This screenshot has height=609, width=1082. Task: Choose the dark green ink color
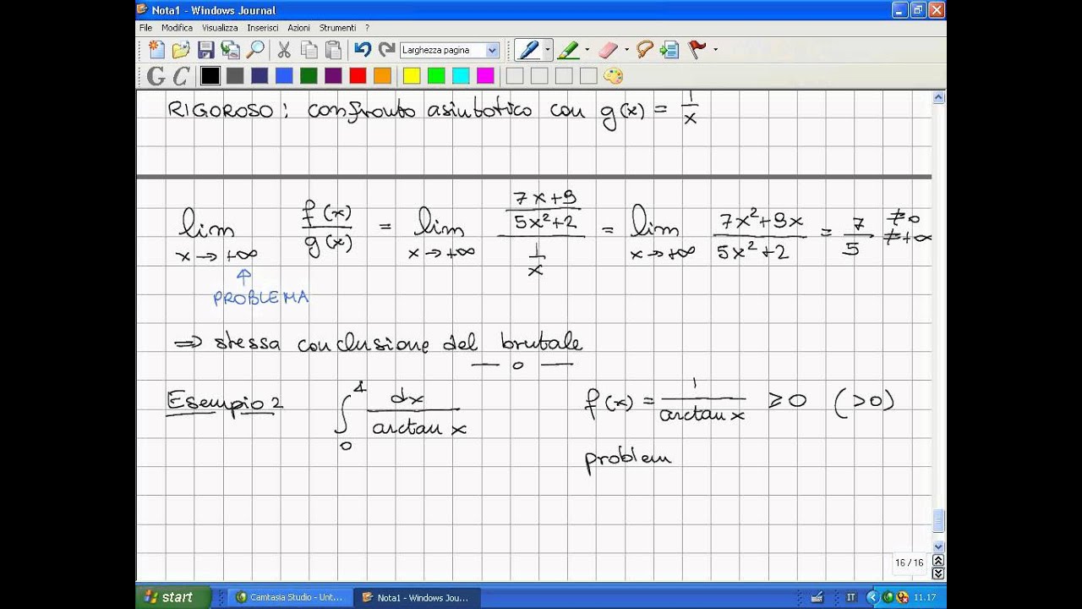click(x=309, y=76)
